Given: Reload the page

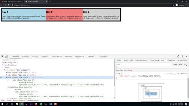Looking at the screenshot, I should (x=9, y=5).
